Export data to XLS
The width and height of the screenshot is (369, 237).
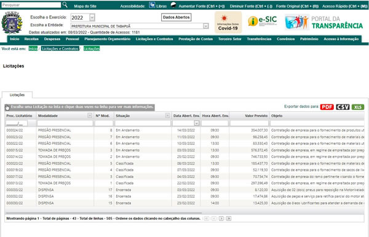pos(358,107)
